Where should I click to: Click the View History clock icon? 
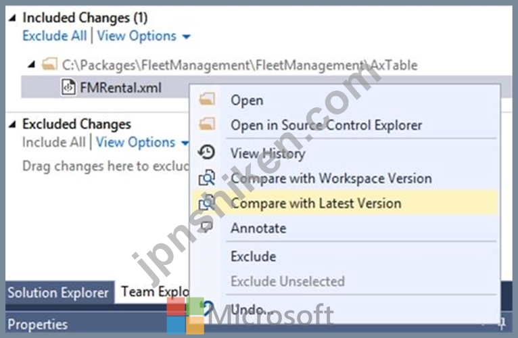207,152
